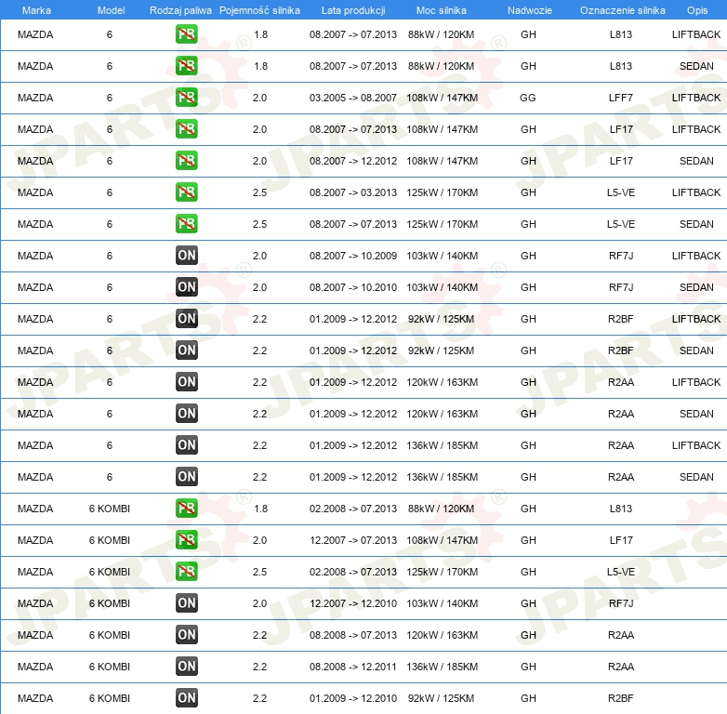Click the Nadwozie column header
This screenshot has height=714, width=727.
530,10
